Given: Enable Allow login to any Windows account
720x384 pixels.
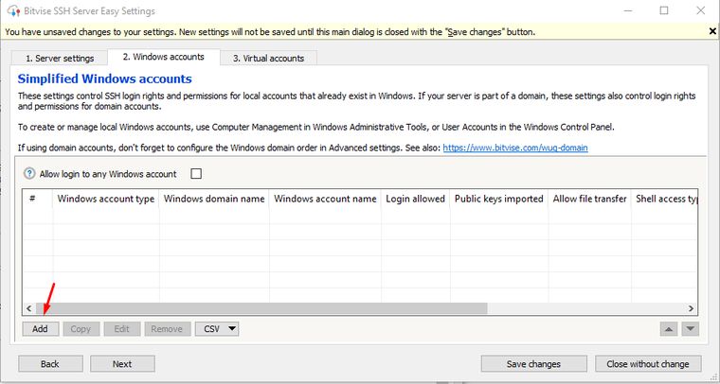Looking at the screenshot, I should (196, 174).
